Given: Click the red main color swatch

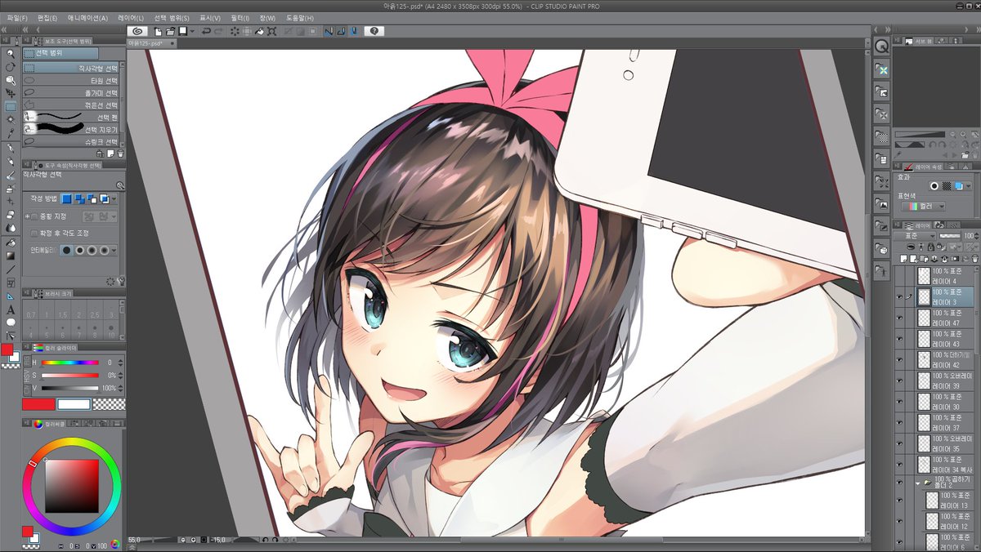Looking at the screenshot, I should click(38, 404).
